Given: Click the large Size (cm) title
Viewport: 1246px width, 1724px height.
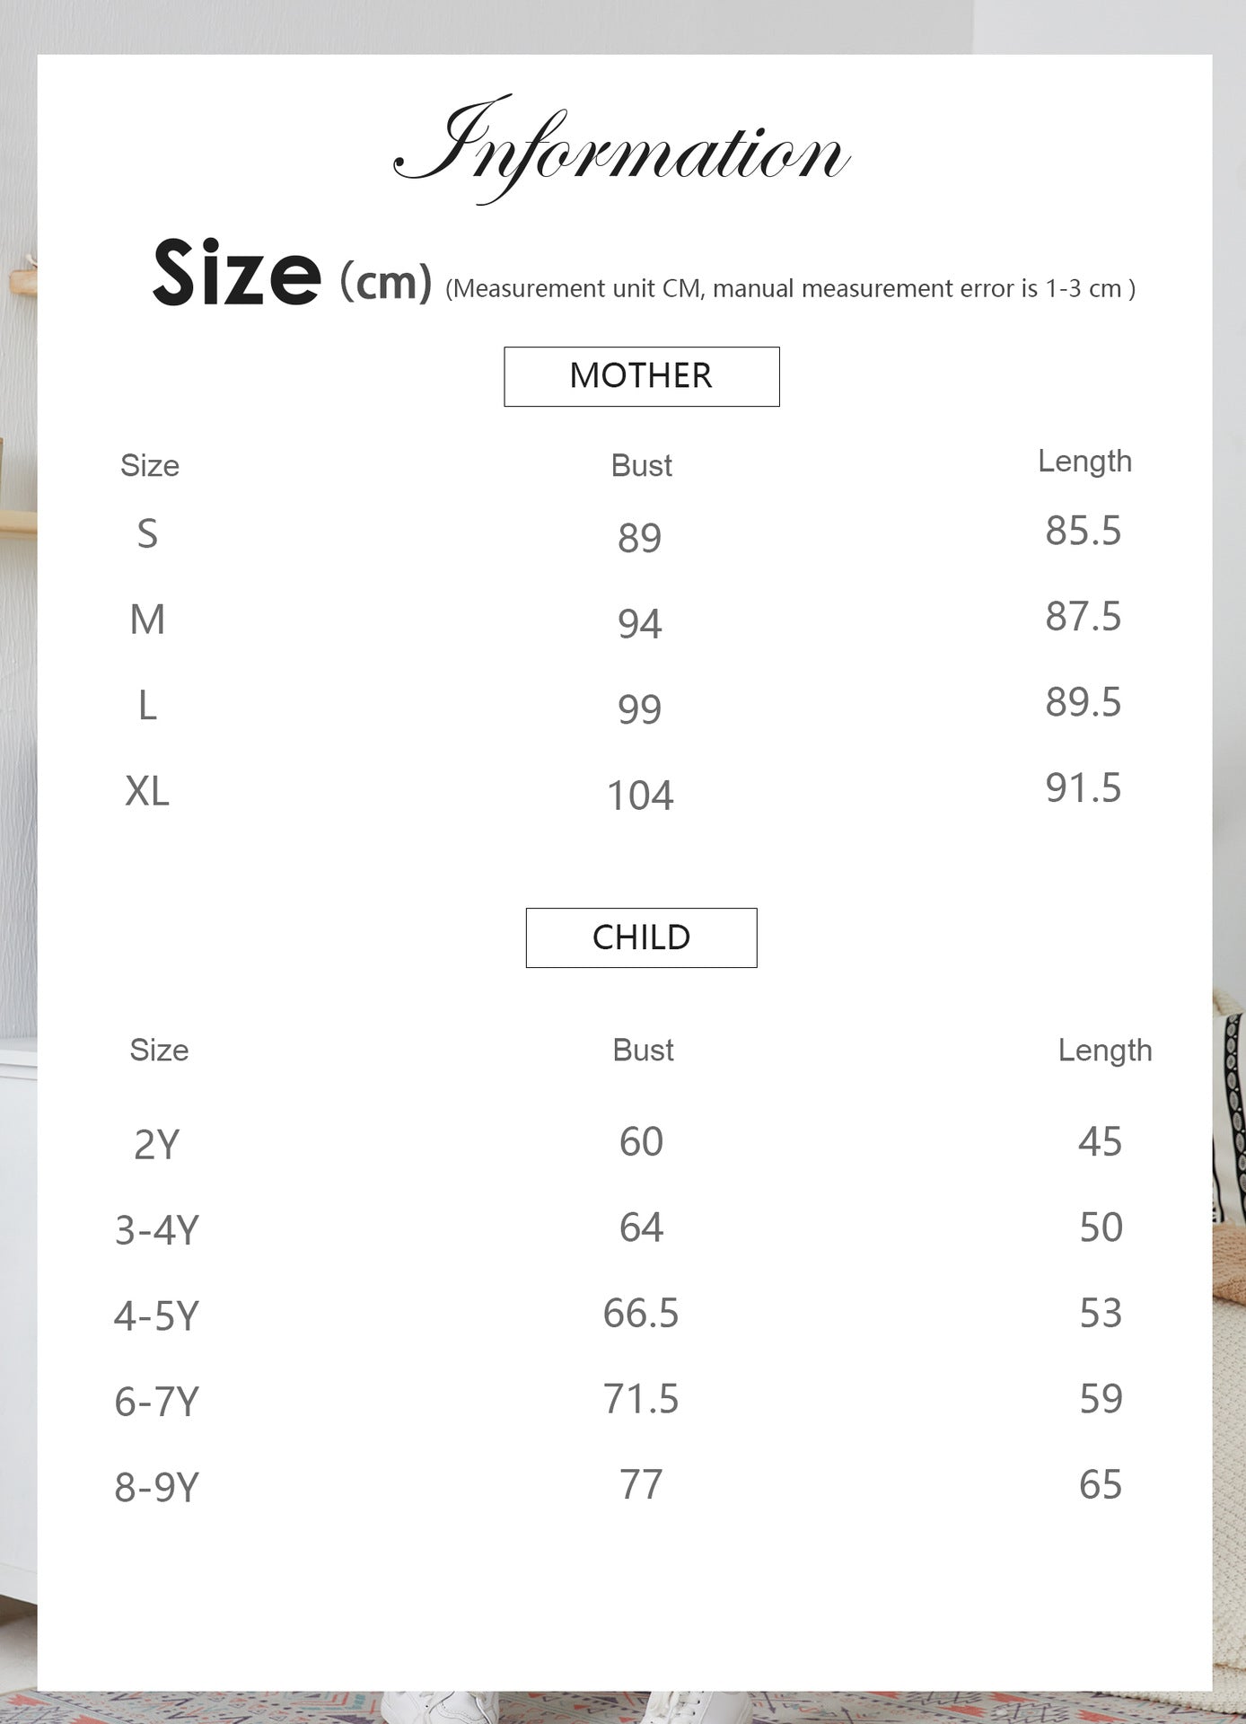Looking at the screenshot, I should pyautogui.click(x=292, y=273).
